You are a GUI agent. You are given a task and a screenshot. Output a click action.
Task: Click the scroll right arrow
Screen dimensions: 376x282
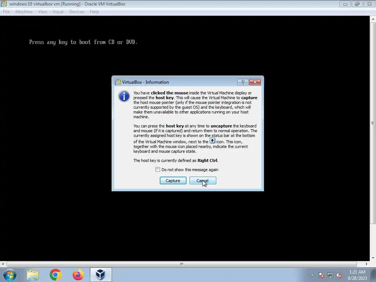pyautogui.click(x=366, y=264)
